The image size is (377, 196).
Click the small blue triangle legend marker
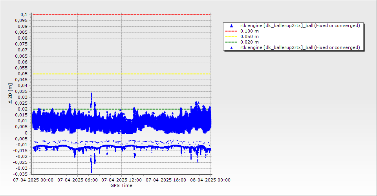(x=232, y=48)
